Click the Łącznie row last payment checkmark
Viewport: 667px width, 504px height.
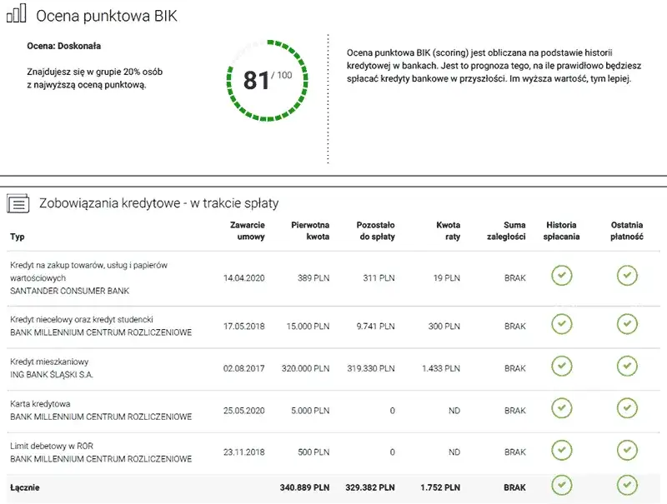[x=627, y=485]
